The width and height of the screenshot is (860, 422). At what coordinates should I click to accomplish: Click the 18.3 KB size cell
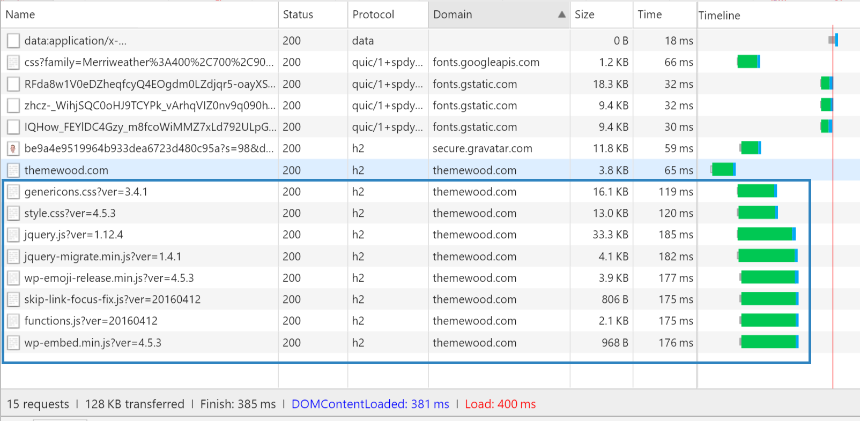(610, 84)
